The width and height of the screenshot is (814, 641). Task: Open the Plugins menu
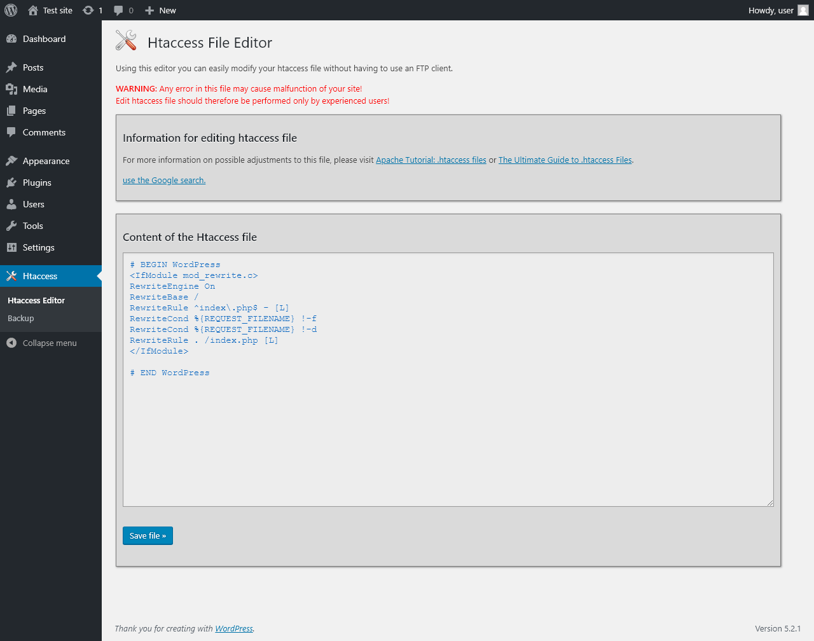(51, 183)
